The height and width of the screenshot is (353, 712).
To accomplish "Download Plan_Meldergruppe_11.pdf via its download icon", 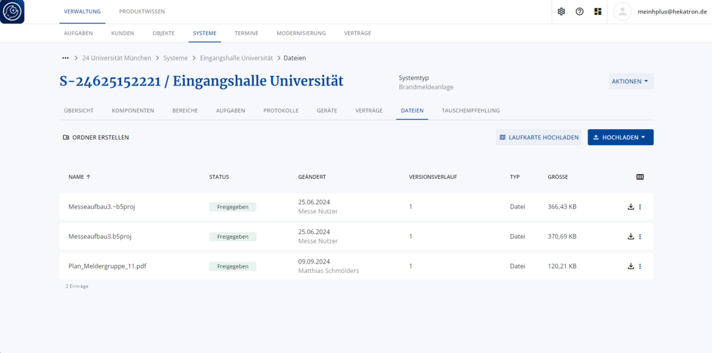I will pyautogui.click(x=631, y=266).
